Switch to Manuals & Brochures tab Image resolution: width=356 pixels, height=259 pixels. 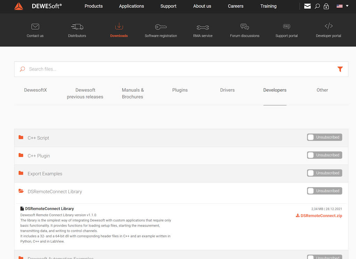tap(132, 93)
